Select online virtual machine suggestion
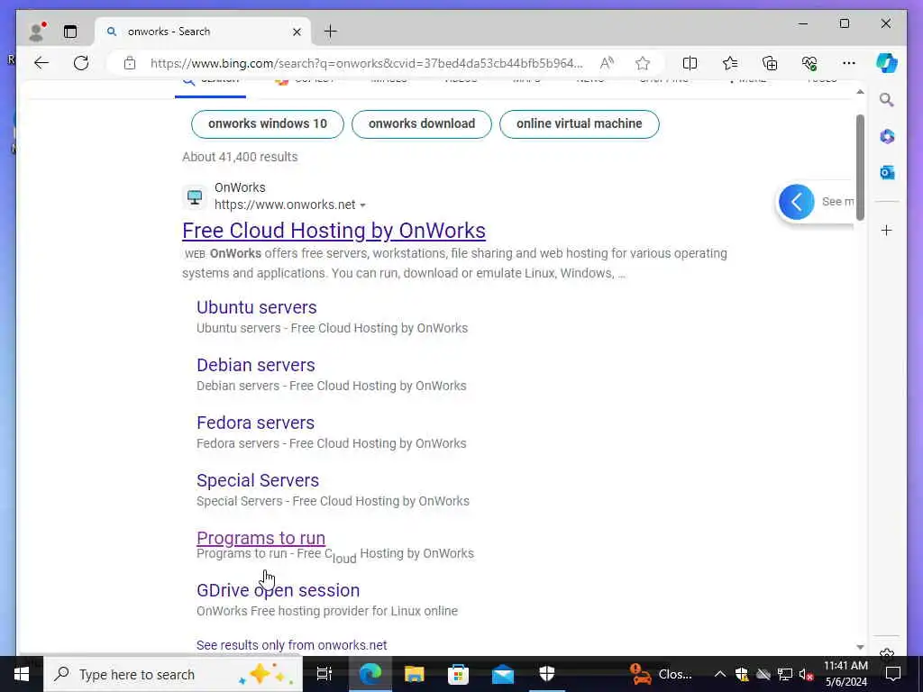The image size is (923, 692). click(x=580, y=124)
